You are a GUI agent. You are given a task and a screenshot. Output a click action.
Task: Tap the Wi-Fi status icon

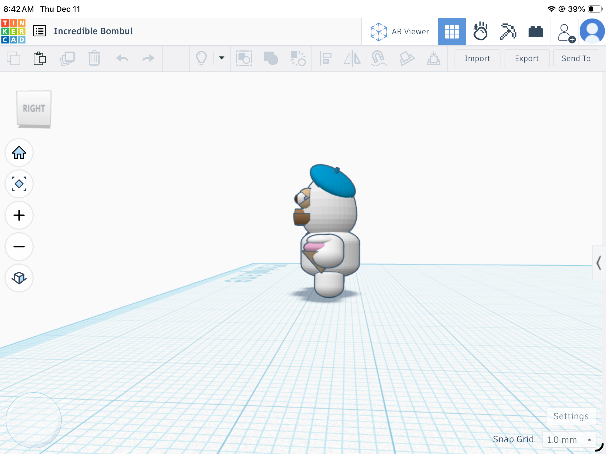point(551,9)
